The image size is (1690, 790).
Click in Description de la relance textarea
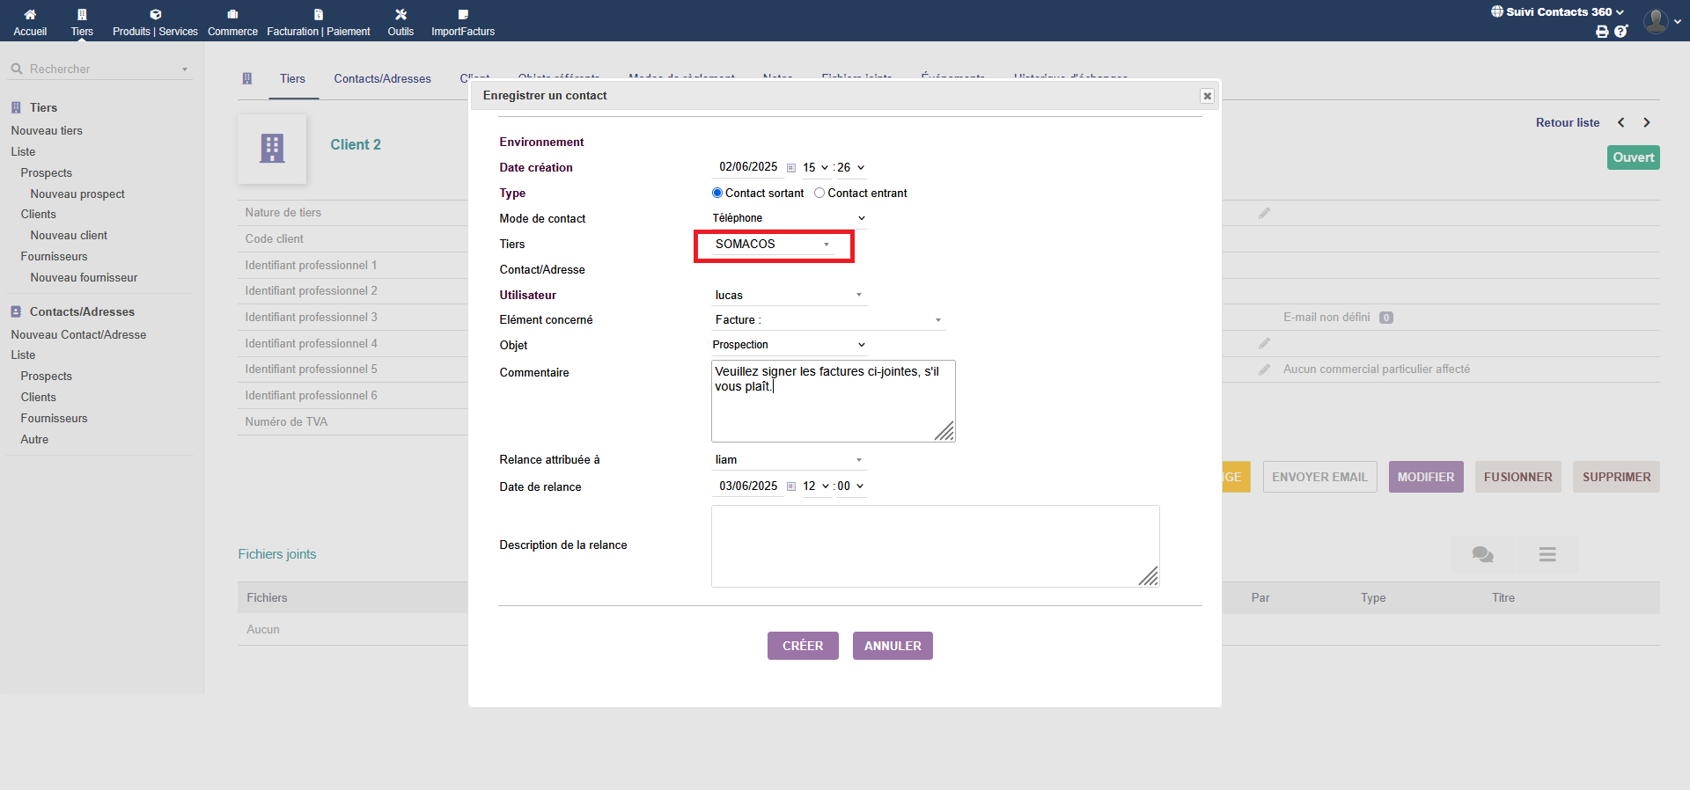coord(935,545)
